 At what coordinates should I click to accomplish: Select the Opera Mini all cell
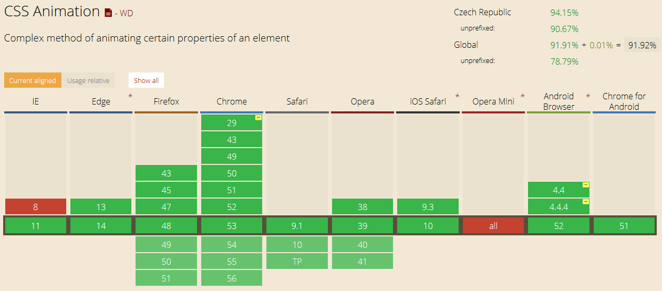(x=493, y=226)
